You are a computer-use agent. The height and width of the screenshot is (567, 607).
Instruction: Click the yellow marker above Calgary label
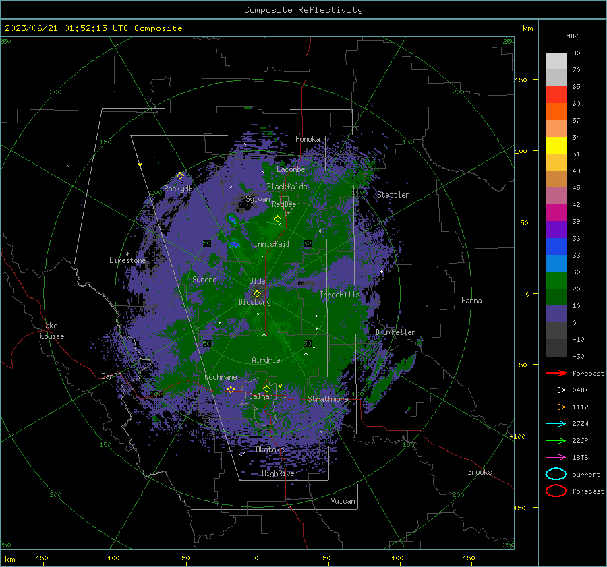(x=266, y=388)
